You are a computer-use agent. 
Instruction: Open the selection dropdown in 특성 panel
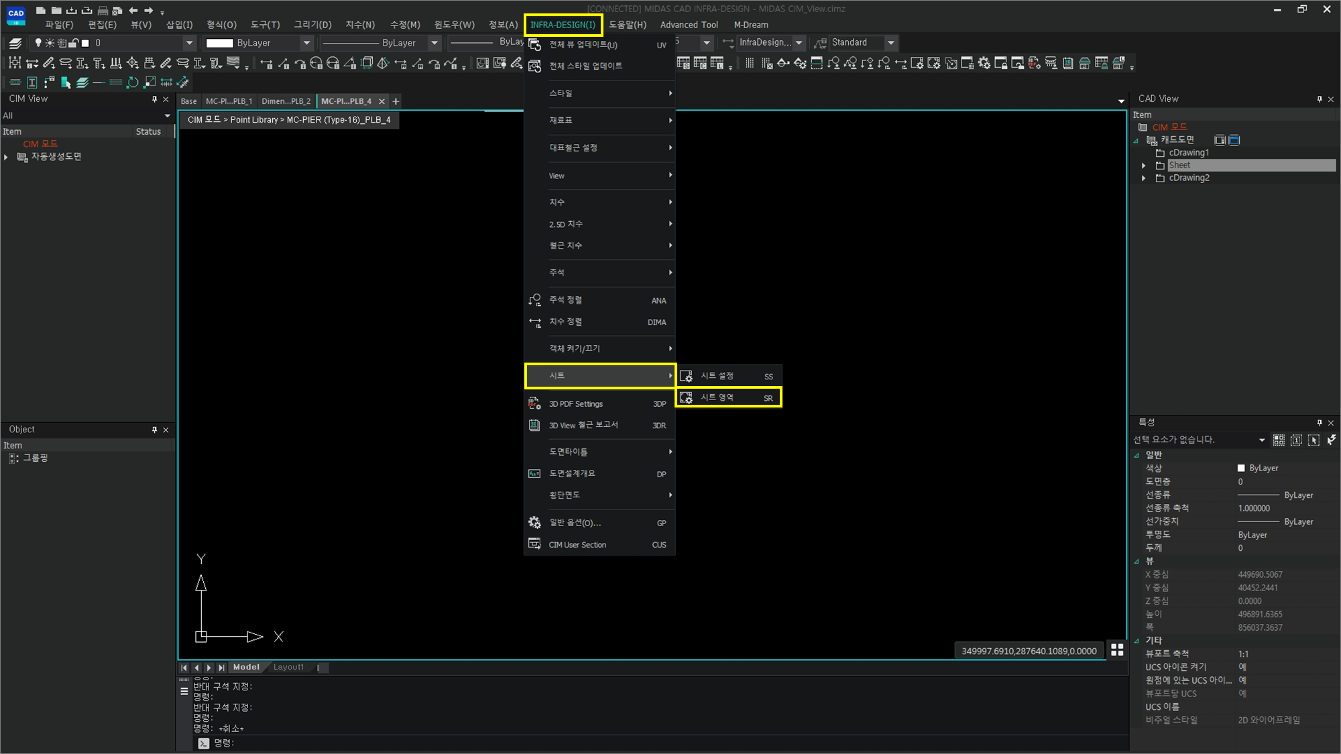point(1261,440)
